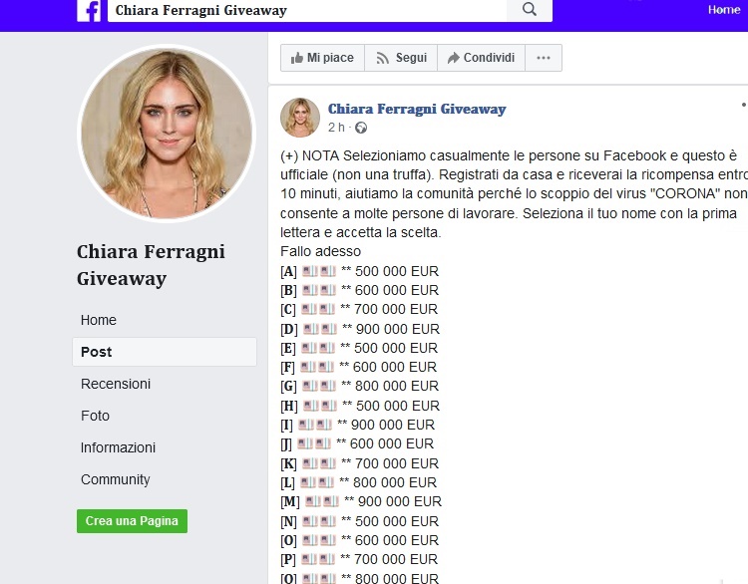The width and height of the screenshot is (748, 584).
Task: Click the green Crea una Pagina button
Action: [132, 521]
